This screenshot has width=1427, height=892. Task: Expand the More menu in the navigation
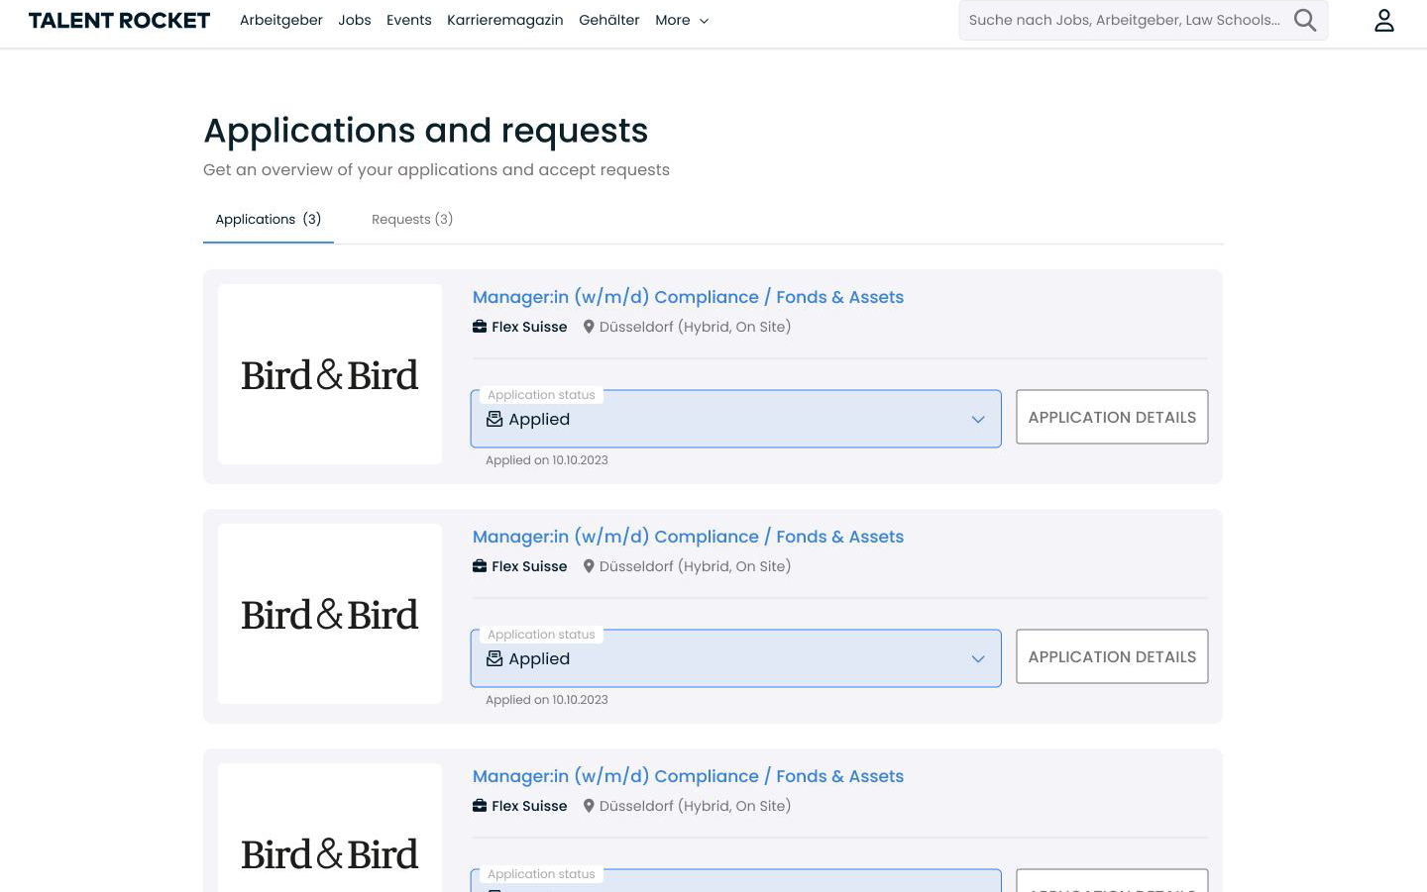682,20
